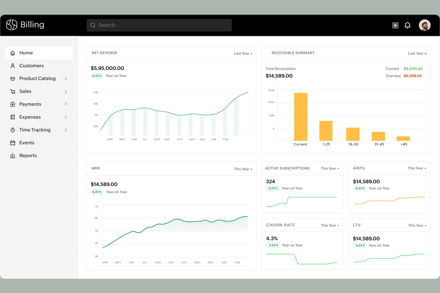440x293 pixels.
Task: Click the Current $8,000.00 amount
Action: (x=413, y=69)
